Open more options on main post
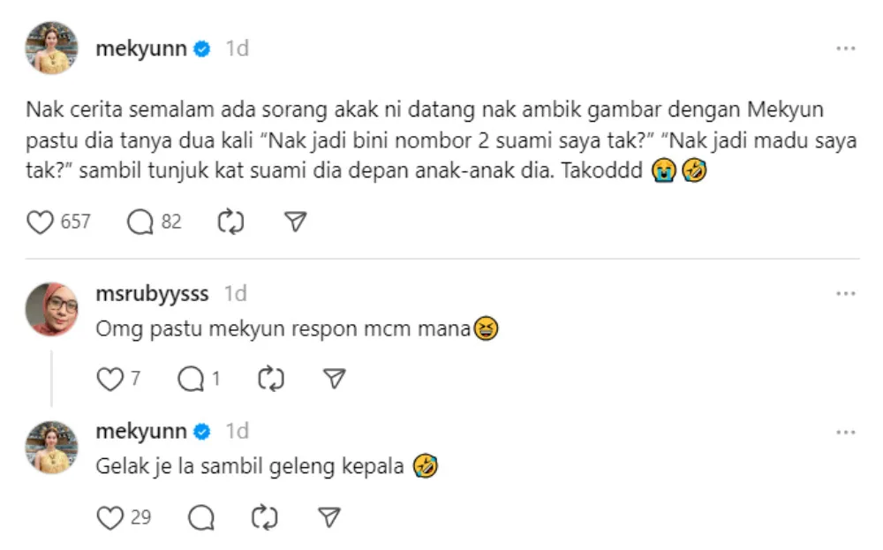Screen dimensions: 883x550 (846, 49)
